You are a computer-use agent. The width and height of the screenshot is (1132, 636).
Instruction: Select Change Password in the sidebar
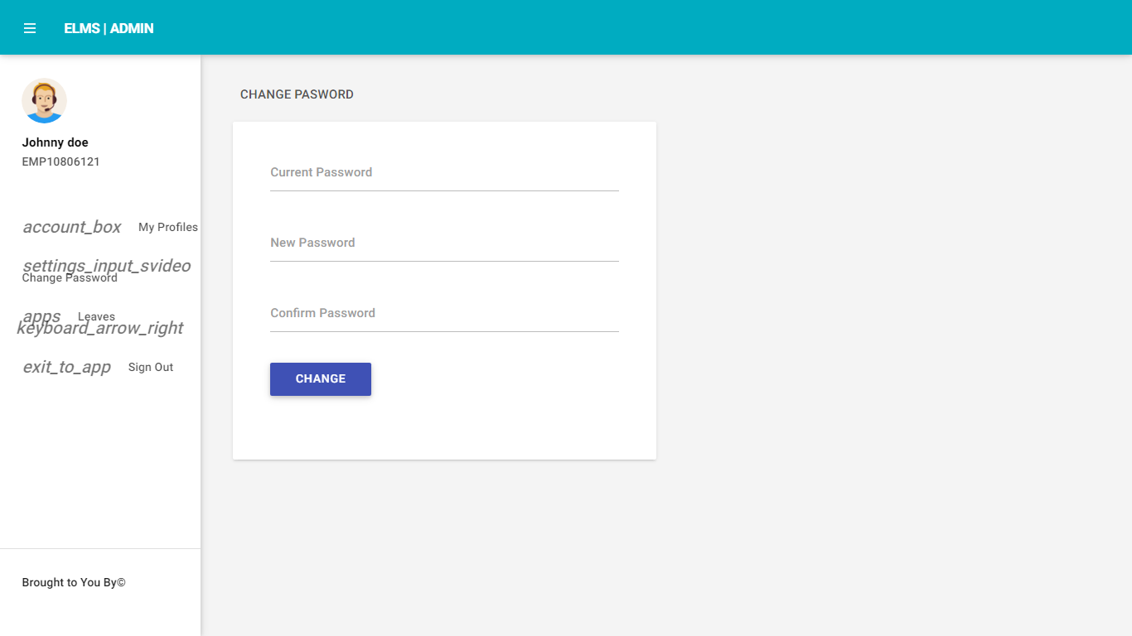point(70,277)
